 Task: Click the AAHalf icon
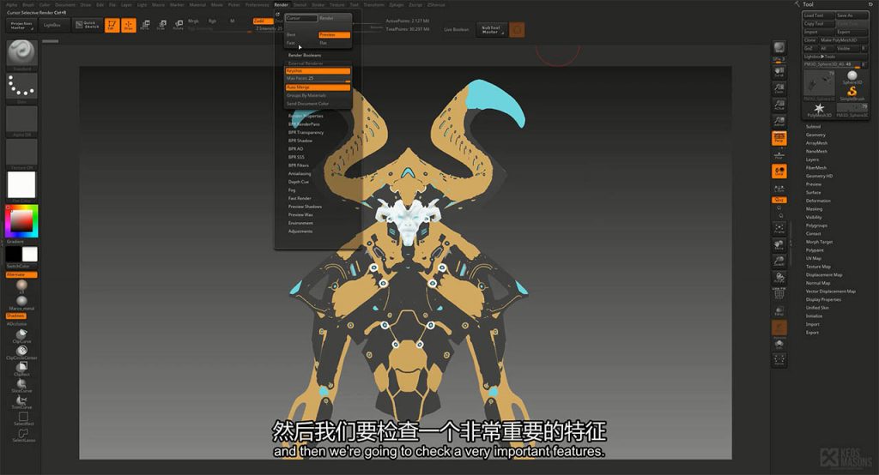point(779,121)
